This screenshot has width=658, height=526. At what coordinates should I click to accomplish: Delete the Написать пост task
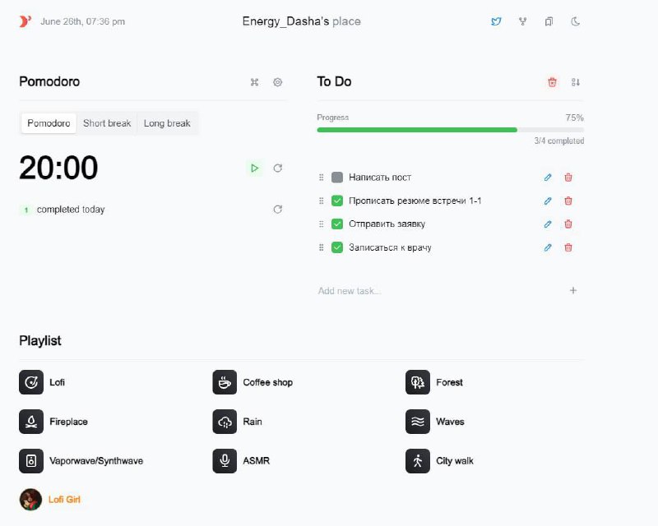(x=568, y=178)
